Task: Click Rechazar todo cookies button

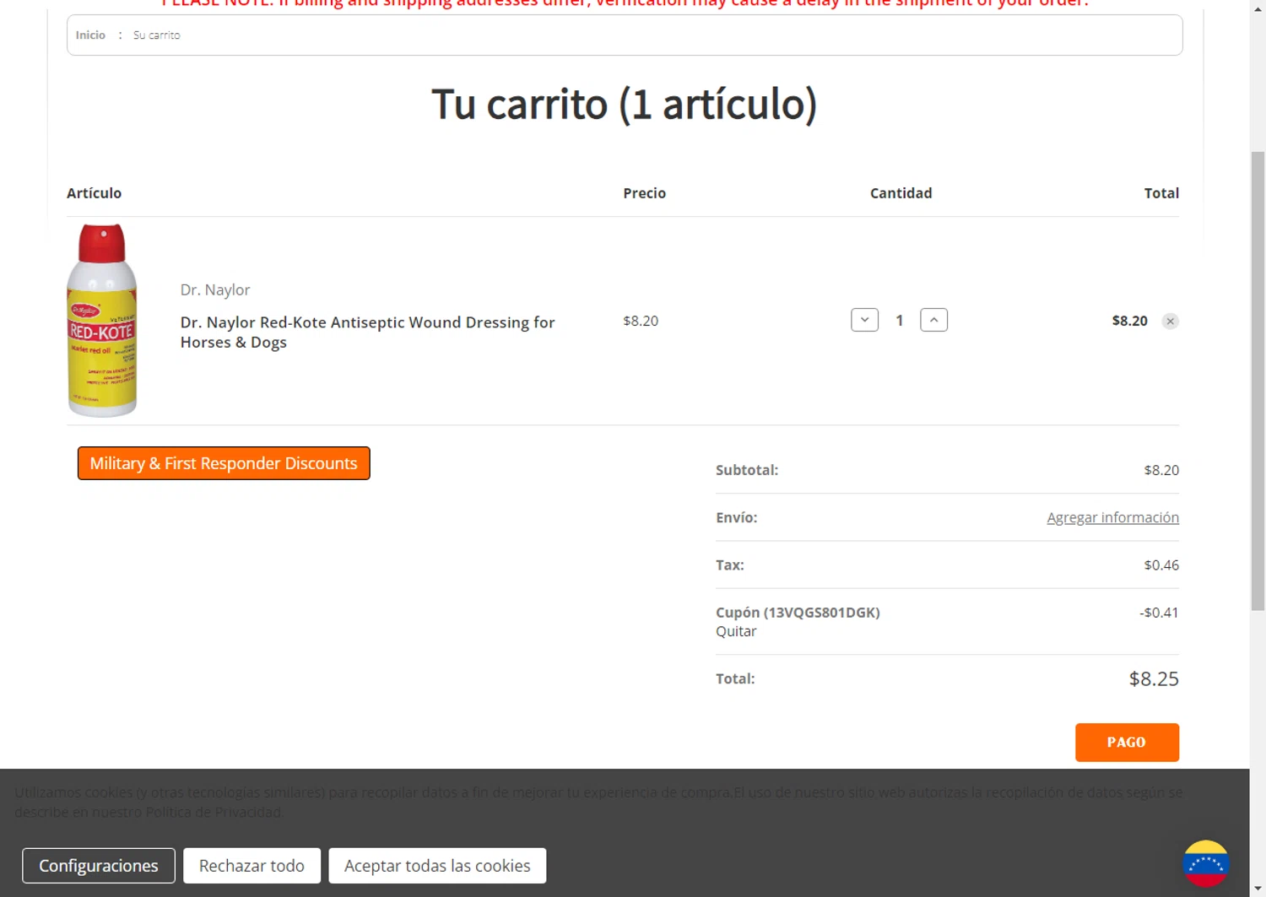Action: (252, 866)
